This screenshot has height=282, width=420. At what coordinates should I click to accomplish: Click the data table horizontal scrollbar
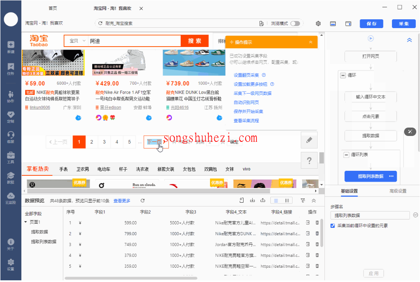(x=131, y=278)
